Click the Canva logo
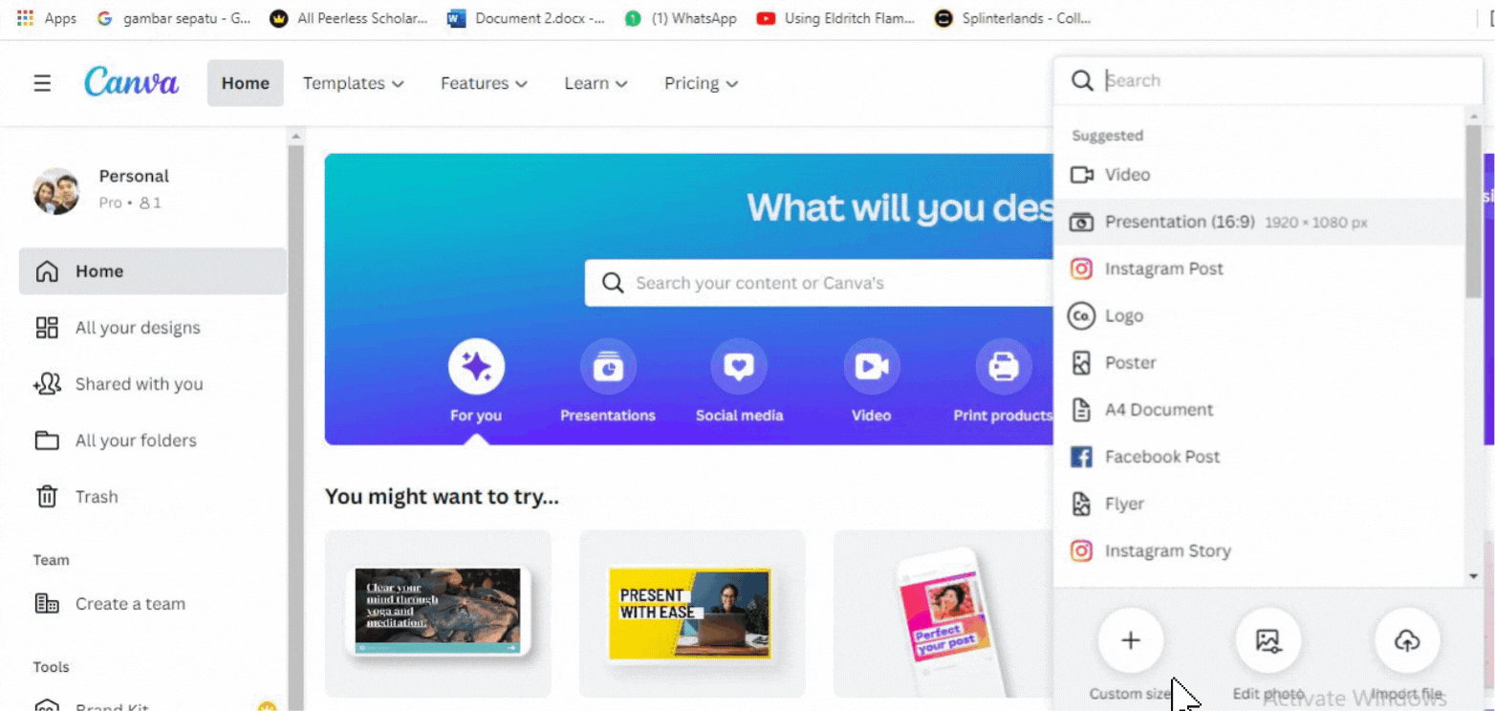The width and height of the screenshot is (1495, 711). tap(131, 82)
